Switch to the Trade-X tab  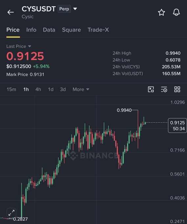pyautogui.click(x=98, y=30)
